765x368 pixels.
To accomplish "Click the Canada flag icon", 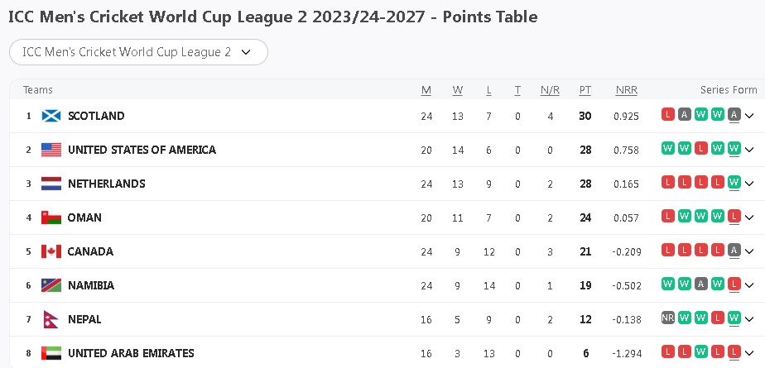I will [x=51, y=251].
